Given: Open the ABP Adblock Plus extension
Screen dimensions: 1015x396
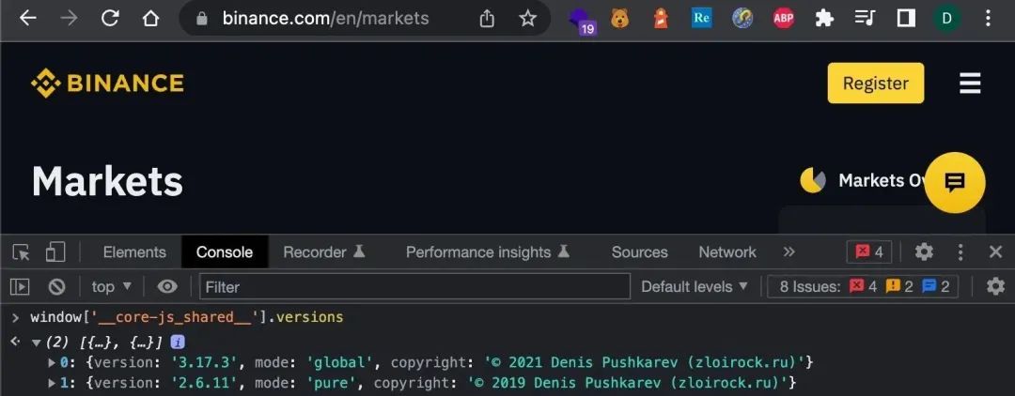Looking at the screenshot, I should 783,18.
